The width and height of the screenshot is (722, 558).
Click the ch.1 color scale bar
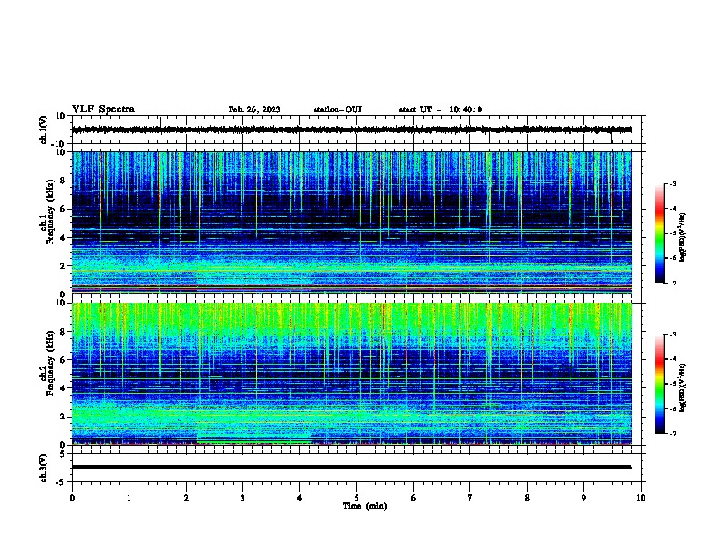point(660,233)
